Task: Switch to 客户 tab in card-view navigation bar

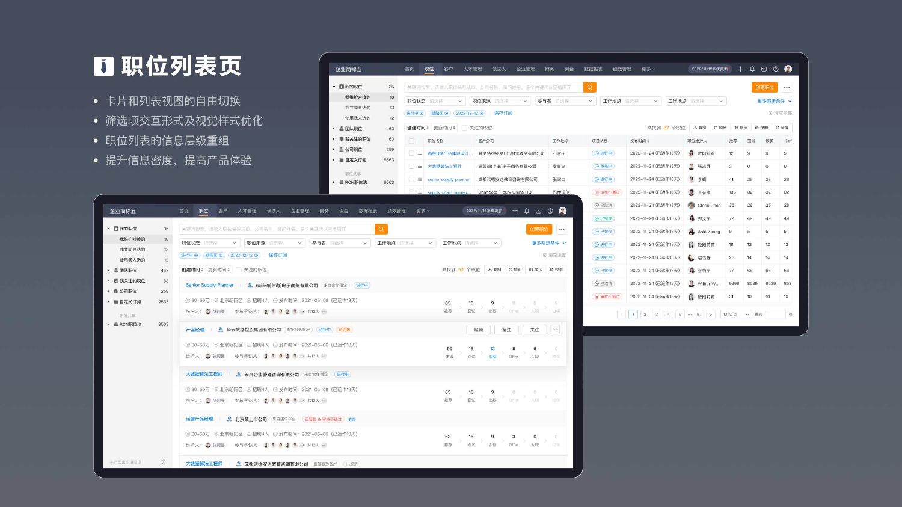Action: pos(223,211)
